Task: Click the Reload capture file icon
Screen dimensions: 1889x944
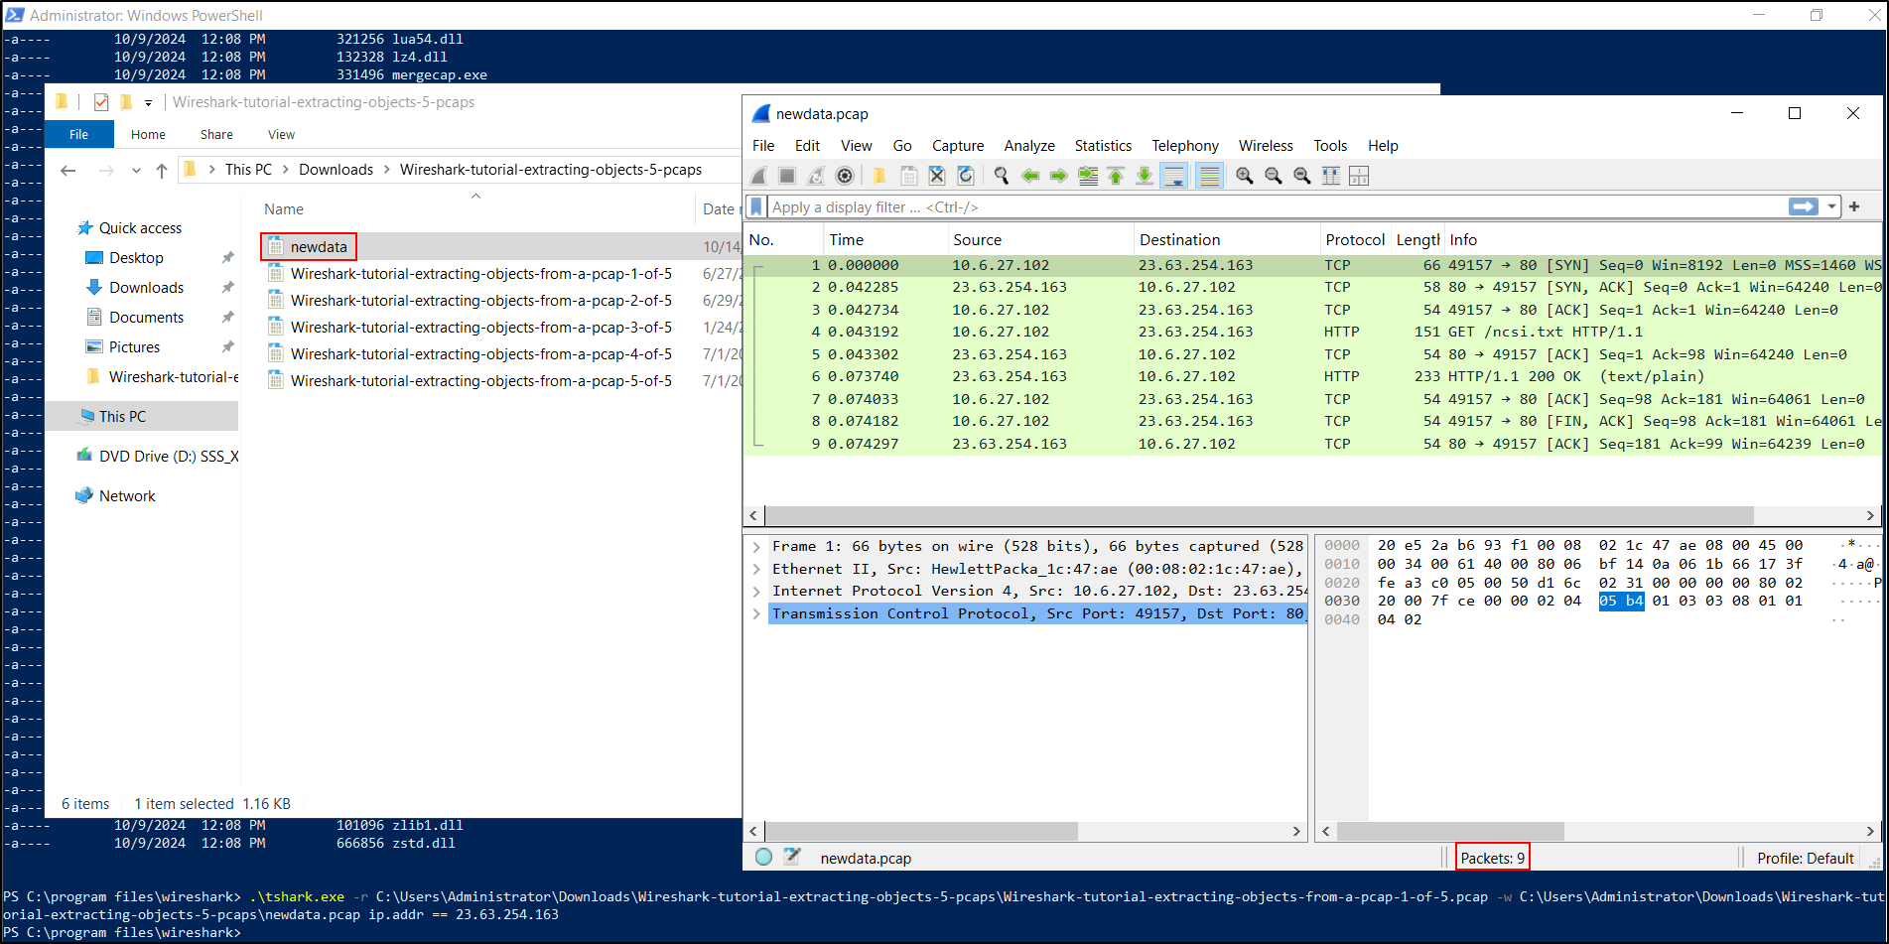Action: [x=966, y=176]
